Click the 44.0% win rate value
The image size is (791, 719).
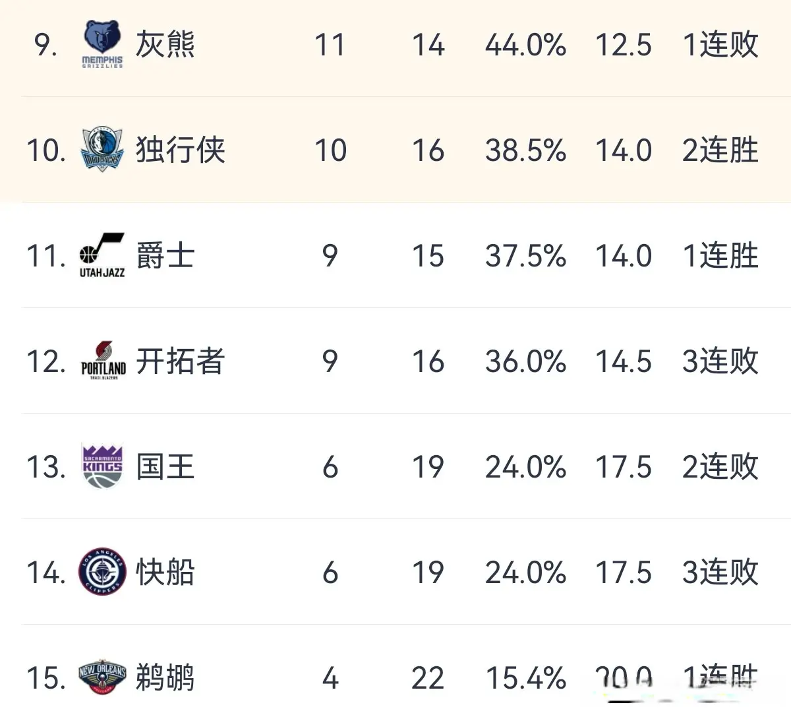(x=525, y=45)
